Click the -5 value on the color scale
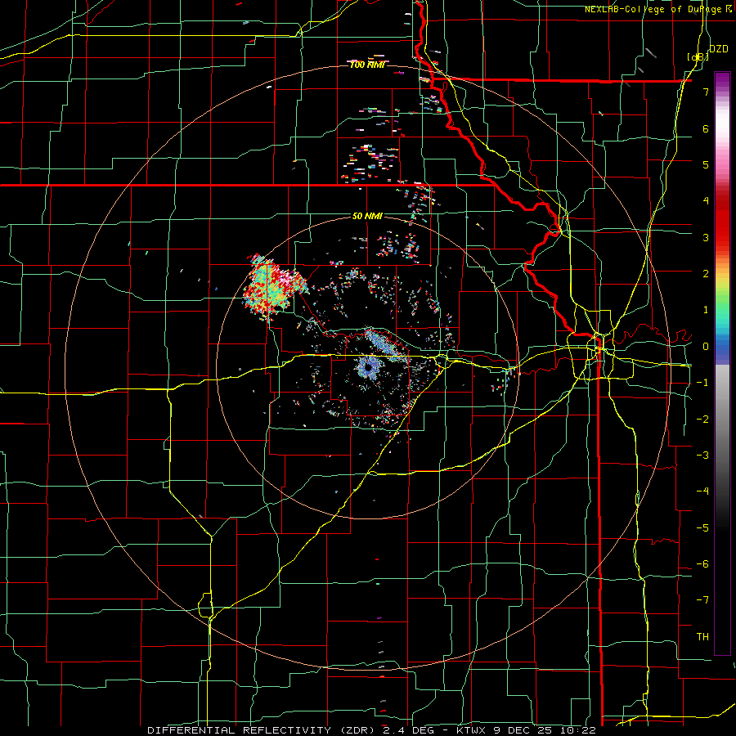This screenshot has height=736, width=736. 702,528
